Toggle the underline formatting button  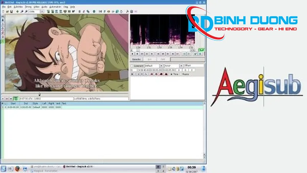point(139,74)
